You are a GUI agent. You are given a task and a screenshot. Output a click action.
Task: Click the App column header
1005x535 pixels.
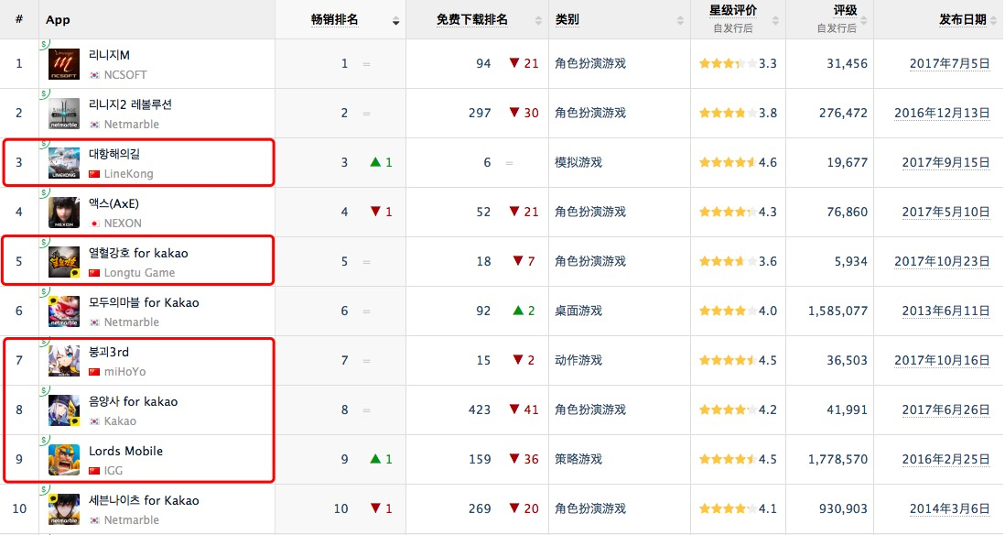tap(58, 20)
